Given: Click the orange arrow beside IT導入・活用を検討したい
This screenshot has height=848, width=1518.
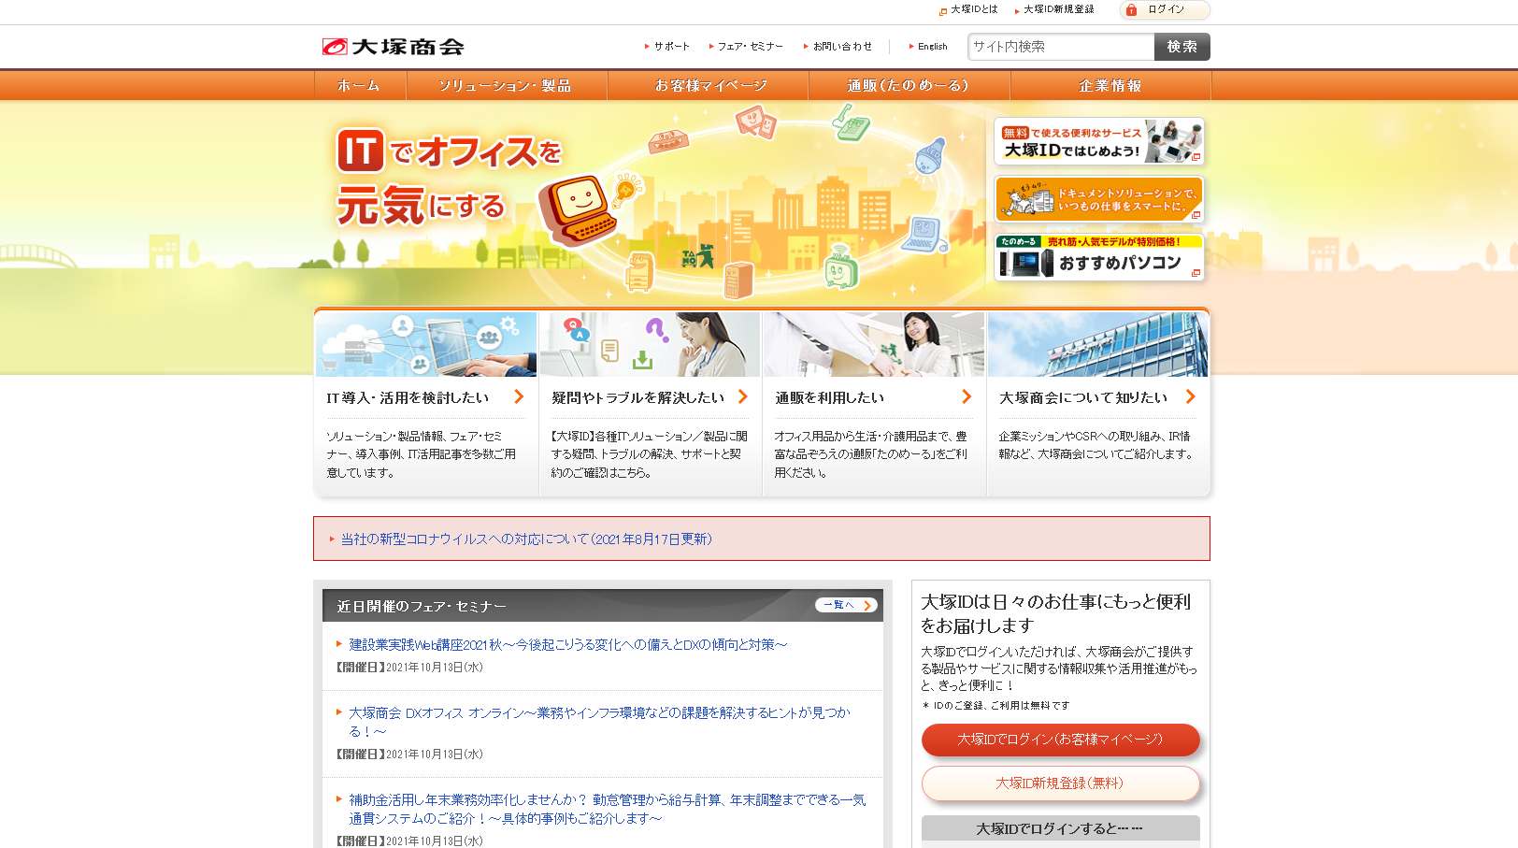Looking at the screenshot, I should click(519, 397).
